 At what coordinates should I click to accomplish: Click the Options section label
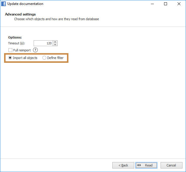tap(15, 37)
